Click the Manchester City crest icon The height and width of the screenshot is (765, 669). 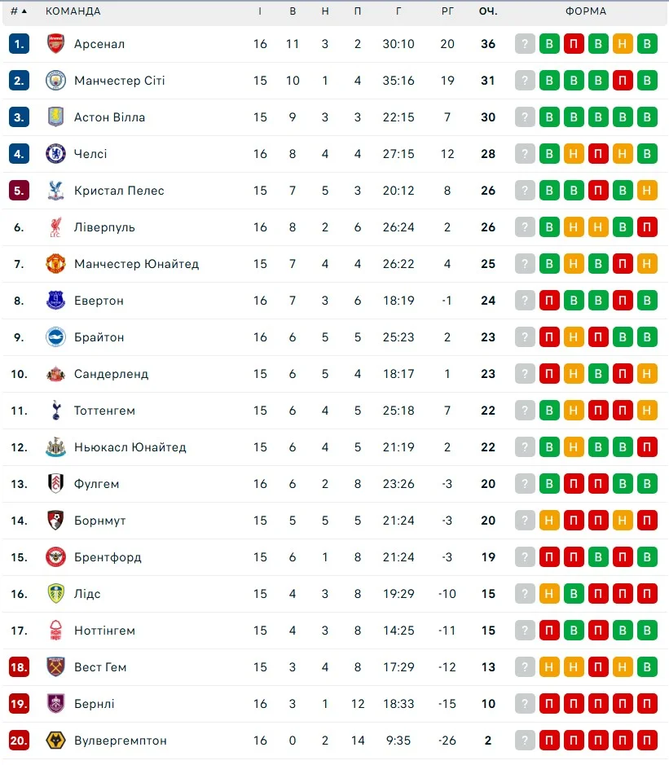[55, 81]
